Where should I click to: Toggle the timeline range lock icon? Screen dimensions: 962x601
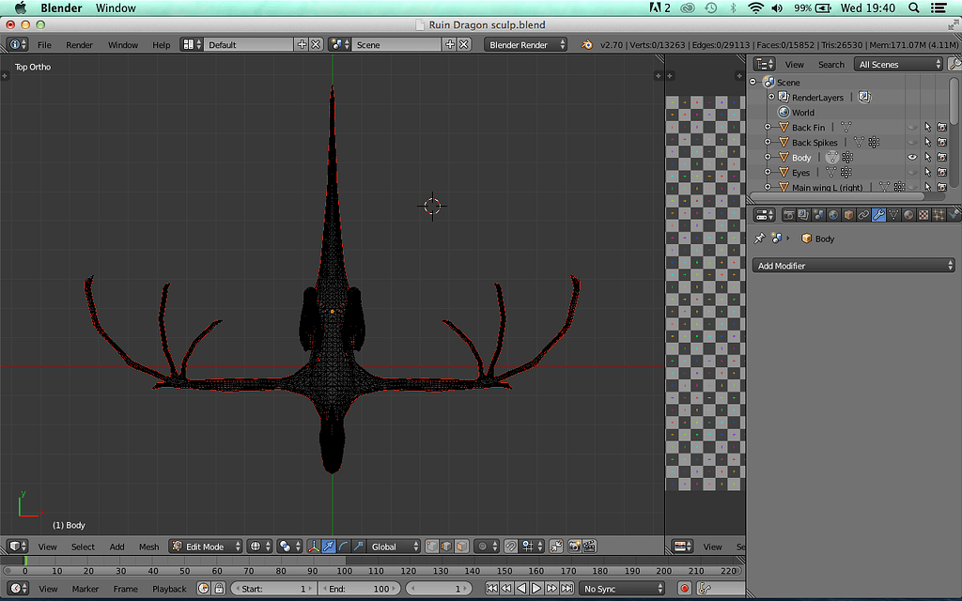(219, 589)
